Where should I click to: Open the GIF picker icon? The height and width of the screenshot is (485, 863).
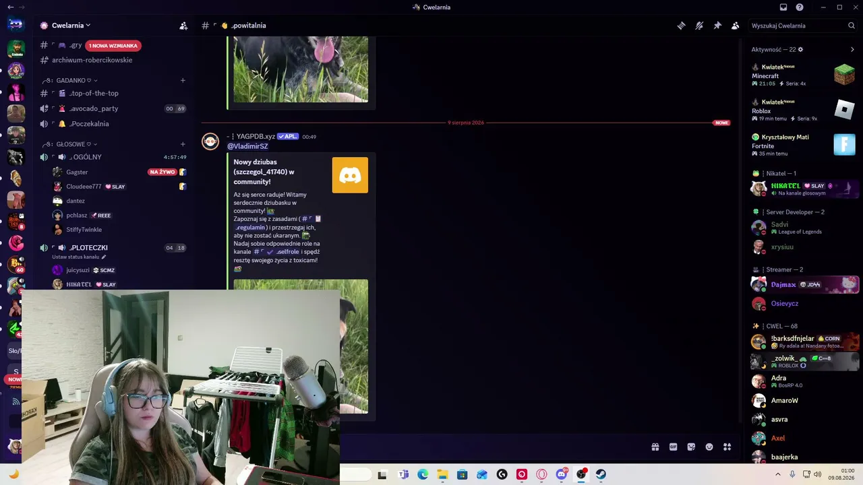point(673,447)
